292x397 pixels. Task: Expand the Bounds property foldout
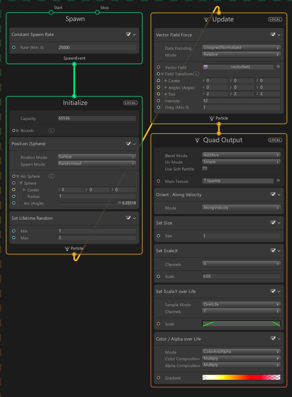coord(18,130)
